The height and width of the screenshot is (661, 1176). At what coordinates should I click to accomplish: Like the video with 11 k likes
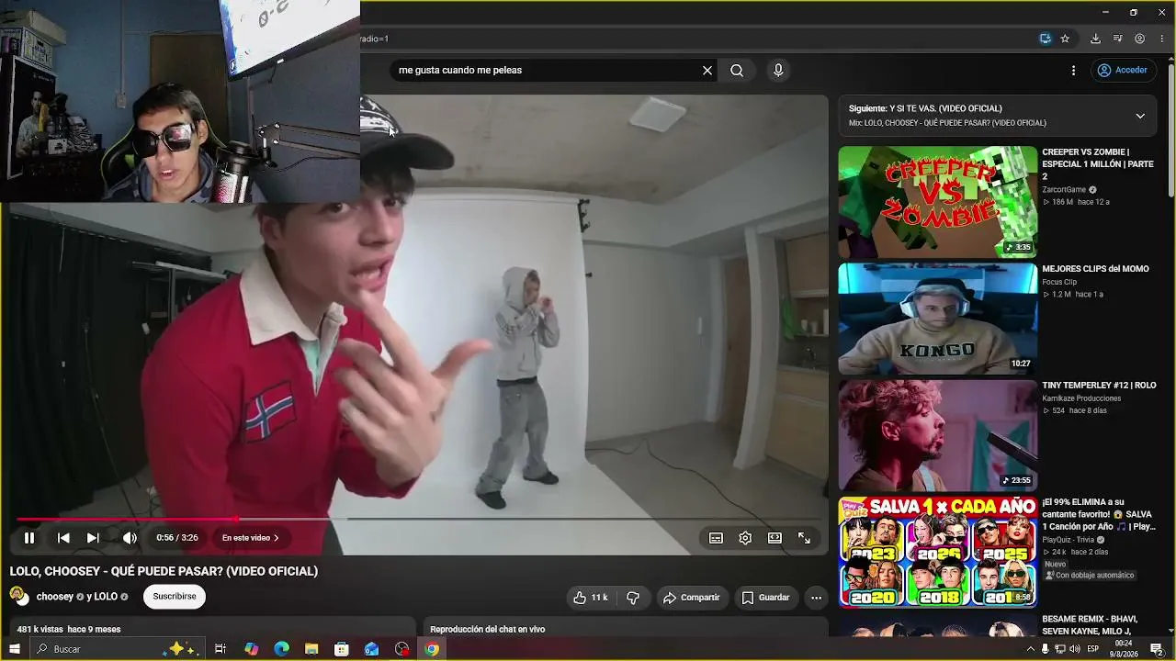pyautogui.click(x=590, y=598)
